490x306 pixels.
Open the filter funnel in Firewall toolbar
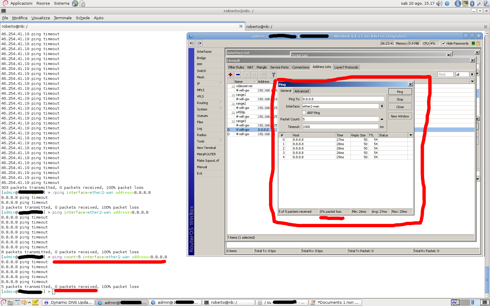(x=273, y=75)
